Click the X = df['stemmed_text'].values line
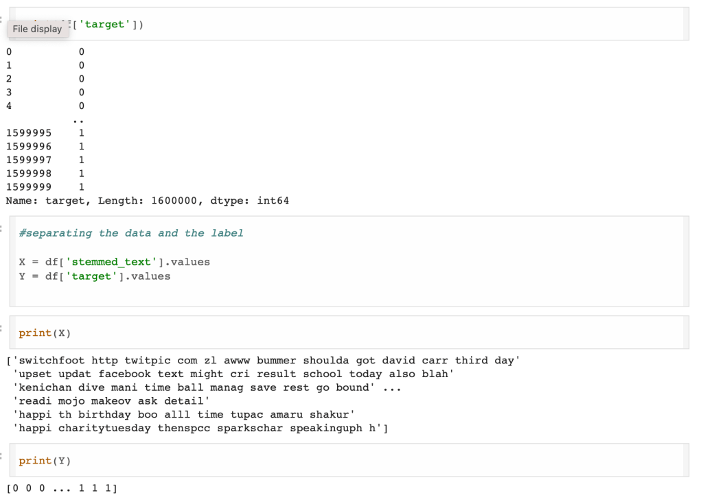This screenshot has width=703, height=504. (115, 262)
